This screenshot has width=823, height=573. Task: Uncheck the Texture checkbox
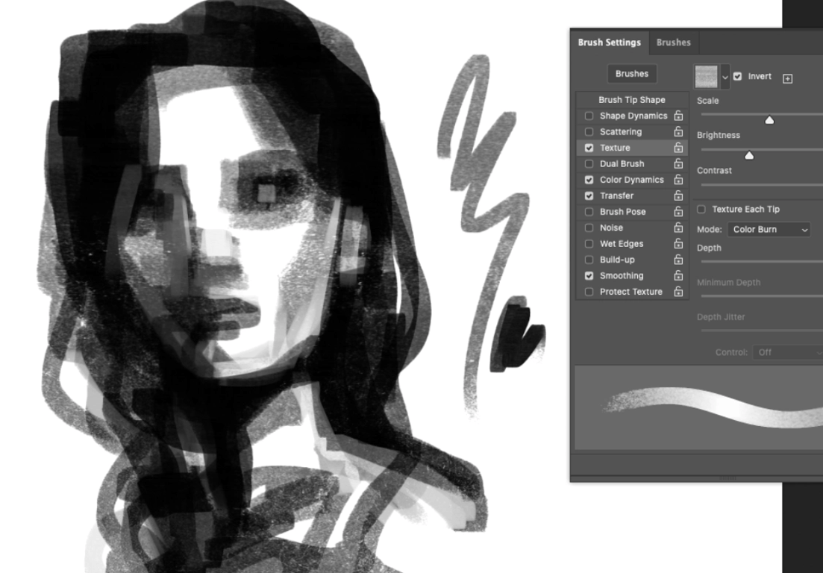tap(589, 148)
